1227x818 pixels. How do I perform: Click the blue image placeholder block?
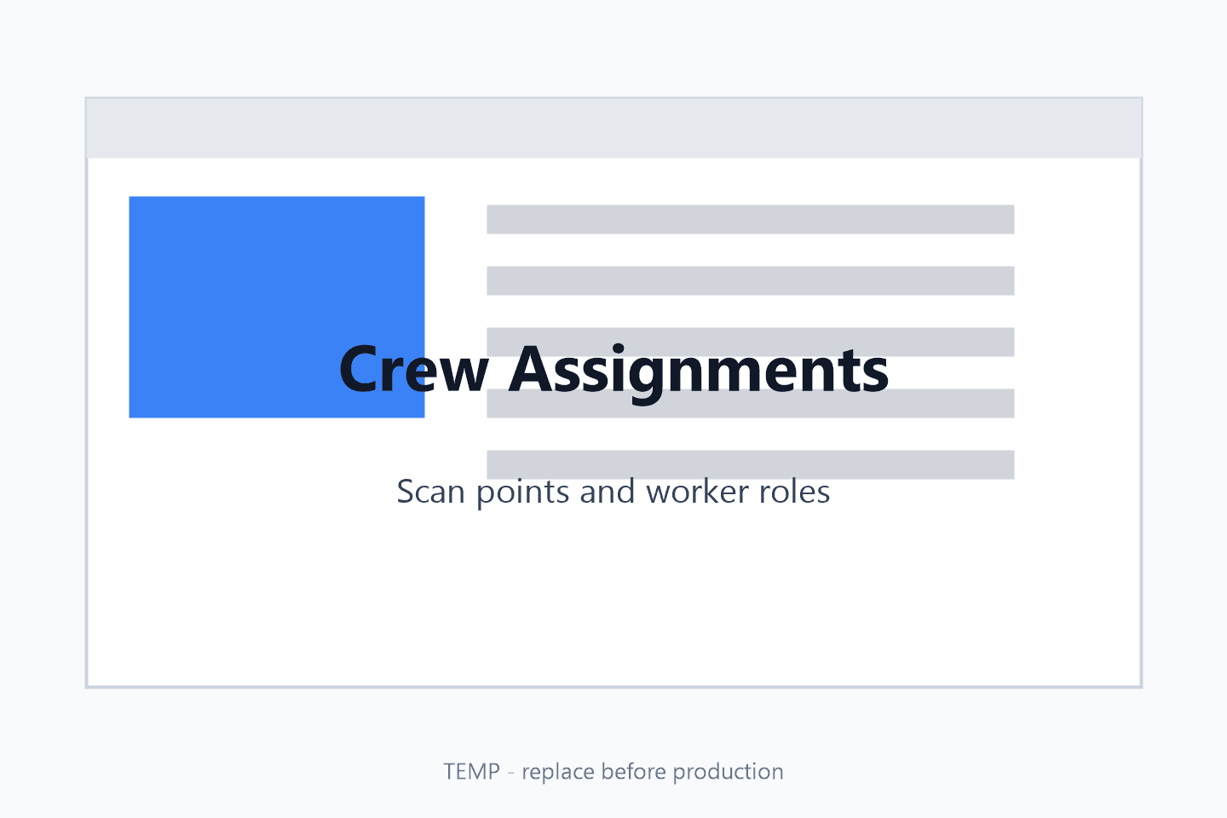point(277,307)
